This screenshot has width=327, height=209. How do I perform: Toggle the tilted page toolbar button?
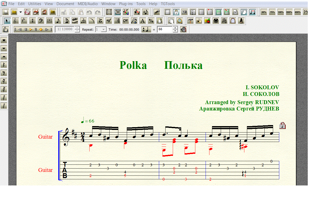[x=244, y=12]
